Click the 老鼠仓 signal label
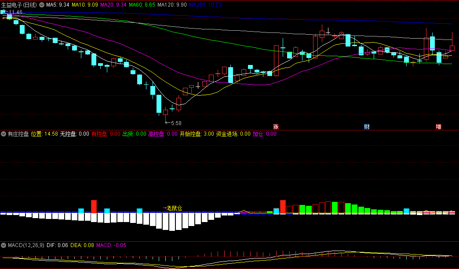The width and height of the screenshot is (459, 269). pyautogui.click(x=174, y=208)
